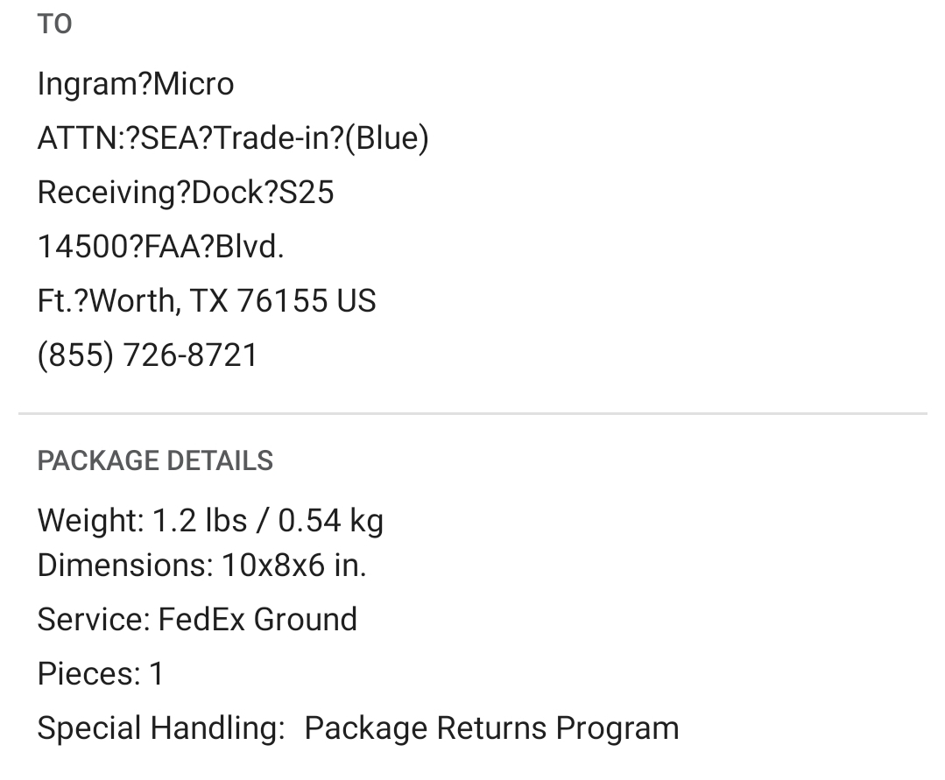
Task: Click the Service: FedEx Ground line
Action: 197,620
